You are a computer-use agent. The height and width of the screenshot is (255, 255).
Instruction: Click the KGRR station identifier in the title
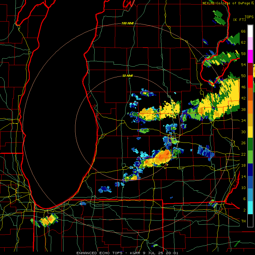[136, 253]
